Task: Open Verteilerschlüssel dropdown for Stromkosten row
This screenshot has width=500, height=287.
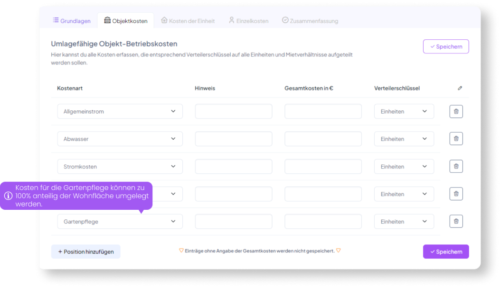Action: pyautogui.click(x=404, y=166)
